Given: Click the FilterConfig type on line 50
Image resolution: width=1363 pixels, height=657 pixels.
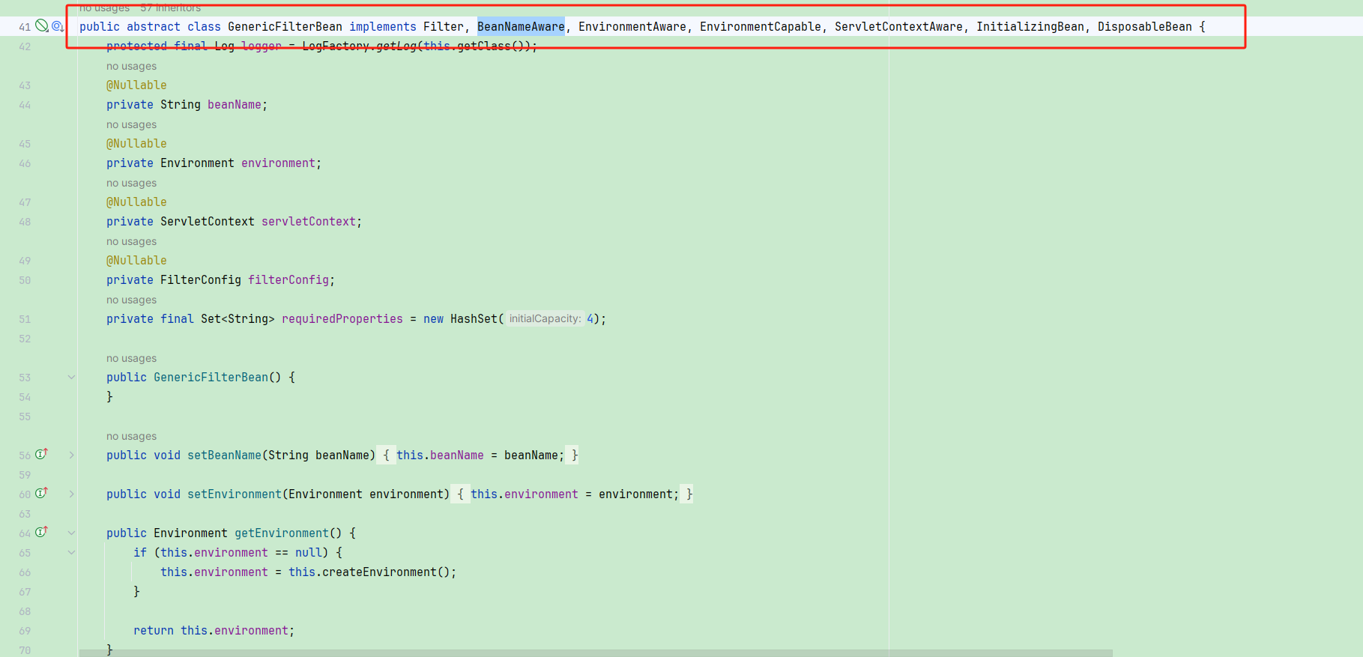Looking at the screenshot, I should [200, 280].
